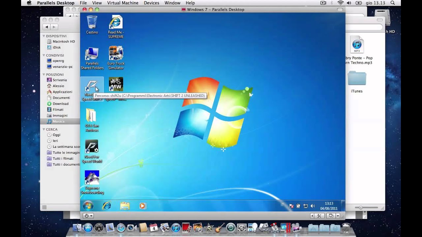Screen dimensions: 422x237
Task: Open Safari compass icon in Dock
Action: click(121, 228)
